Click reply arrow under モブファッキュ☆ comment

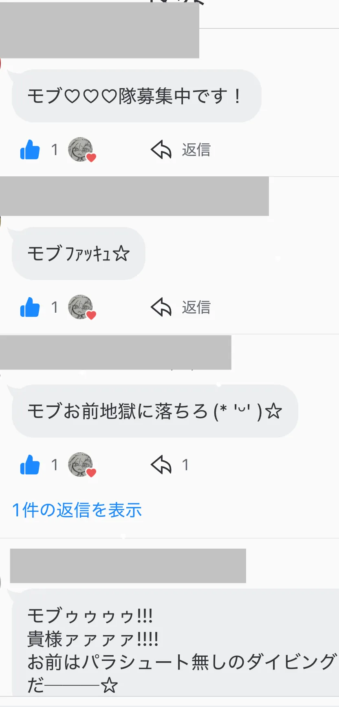point(161,307)
